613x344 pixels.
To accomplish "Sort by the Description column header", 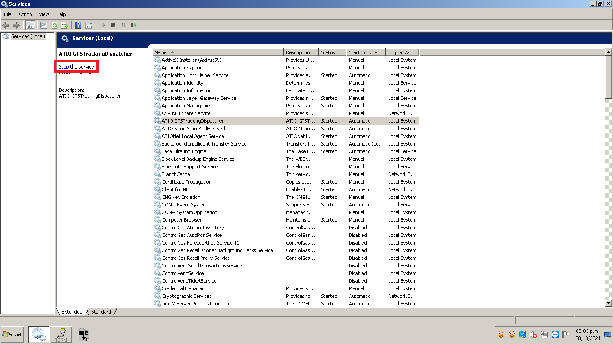I will click(301, 52).
